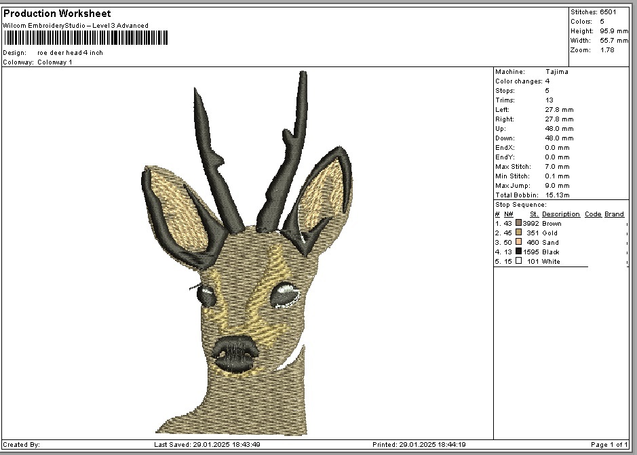Viewport: 637px width, 455px height.
Task: Click the Brown thread color swatch
Action: [519, 223]
